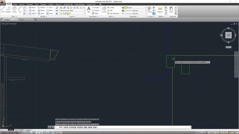Click the Leader tool

pyautogui.click(x=96, y=10)
